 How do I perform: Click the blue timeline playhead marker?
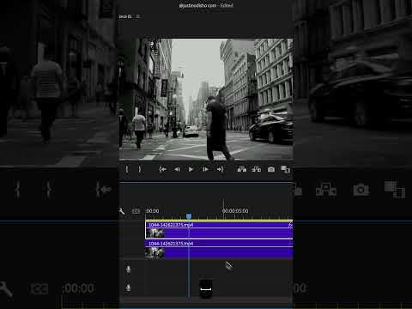coord(189,216)
